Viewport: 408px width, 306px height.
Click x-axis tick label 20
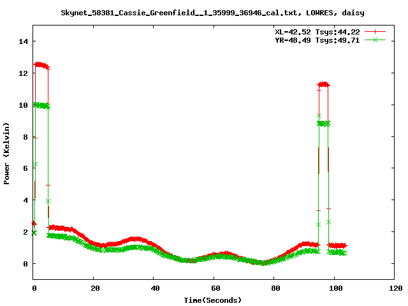pos(95,288)
